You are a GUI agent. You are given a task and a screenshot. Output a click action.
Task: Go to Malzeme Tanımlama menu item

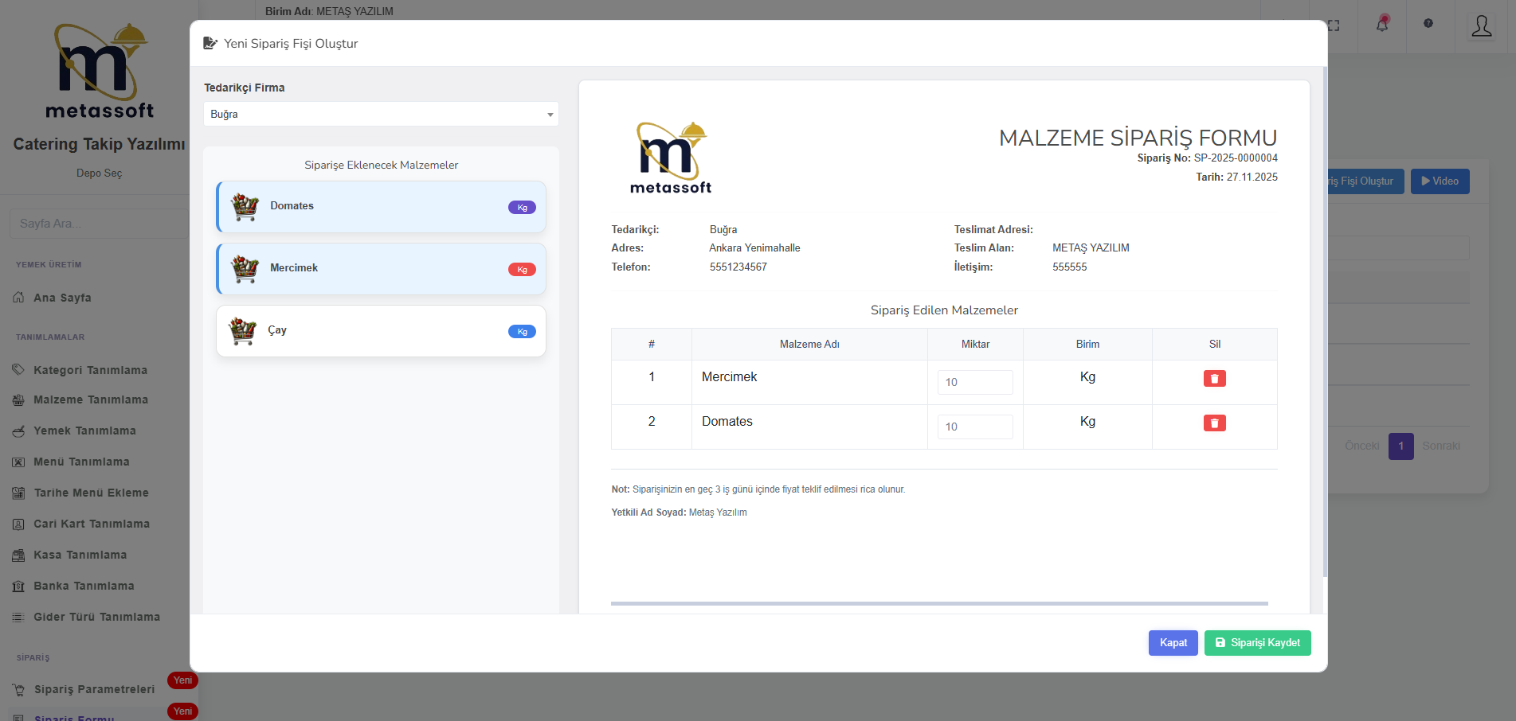click(90, 399)
